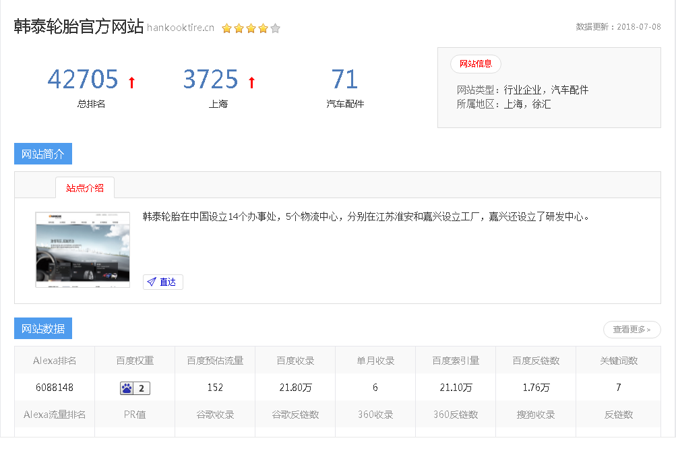Click the red arrow beside 3725

click(x=252, y=82)
